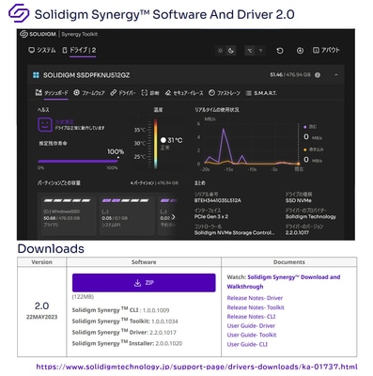The height and width of the screenshot is (376, 373).
Task: Switch to light theme sun icon
Action: click(221, 51)
